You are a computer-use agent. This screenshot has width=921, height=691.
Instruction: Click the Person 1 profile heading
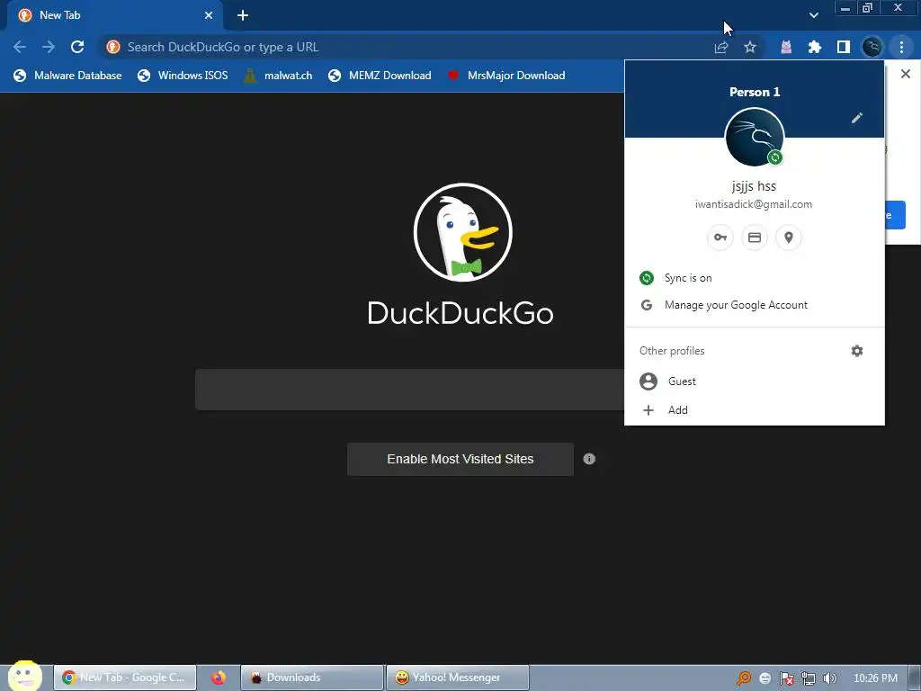[x=755, y=92]
